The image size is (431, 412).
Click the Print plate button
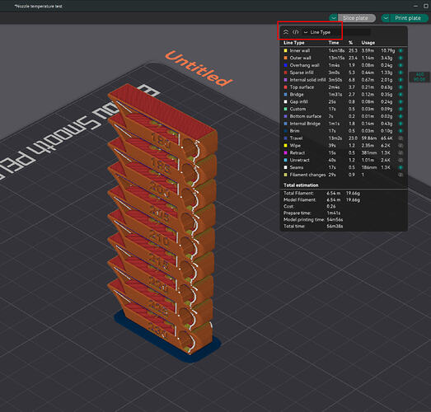[409, 18]
